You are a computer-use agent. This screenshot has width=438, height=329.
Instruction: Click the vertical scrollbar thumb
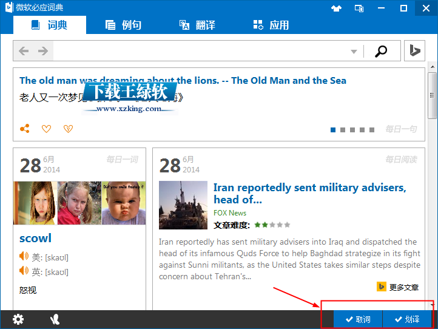pyautogui.click(x=432, y=95)
